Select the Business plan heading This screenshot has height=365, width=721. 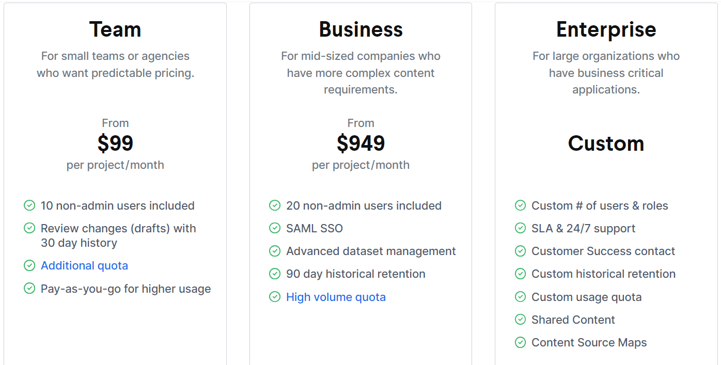pyautogui.click(x=360, y=29)
